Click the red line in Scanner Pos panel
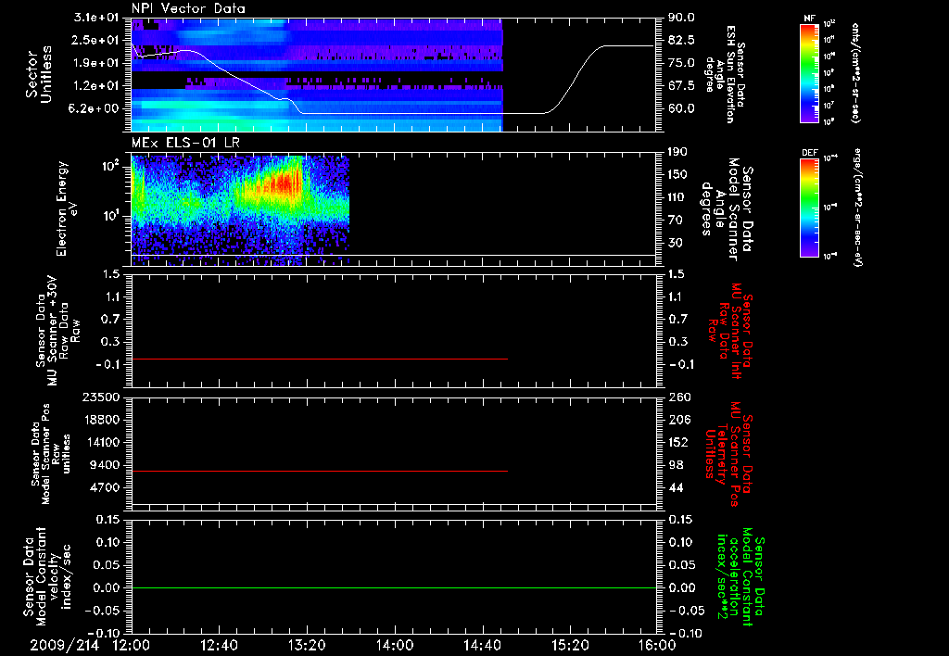949x656 pixels. [320, 471]
